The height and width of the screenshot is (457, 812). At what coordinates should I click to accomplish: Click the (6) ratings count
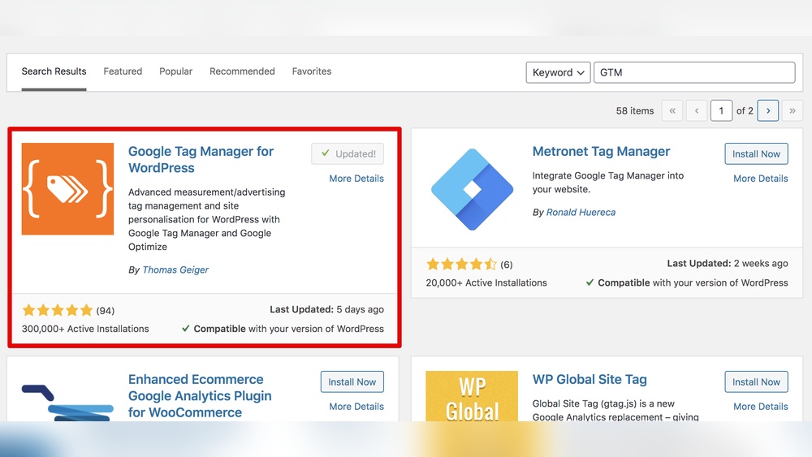click(507, 265)
